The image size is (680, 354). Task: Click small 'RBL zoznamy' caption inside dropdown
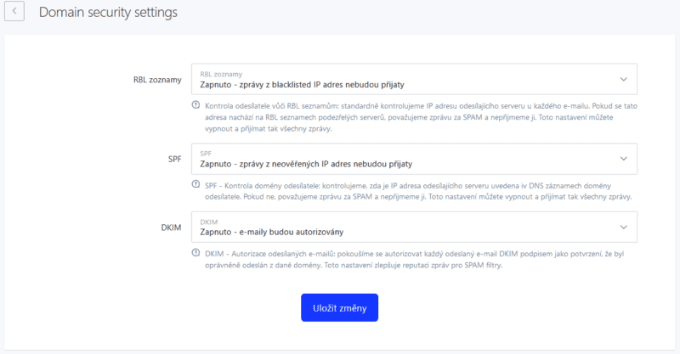click(x=221, y=74)
